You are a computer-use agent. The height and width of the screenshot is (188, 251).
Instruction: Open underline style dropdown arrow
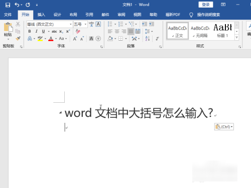pos(49,32)
